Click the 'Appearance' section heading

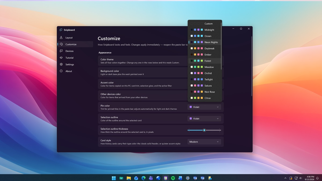coord(105,53)
